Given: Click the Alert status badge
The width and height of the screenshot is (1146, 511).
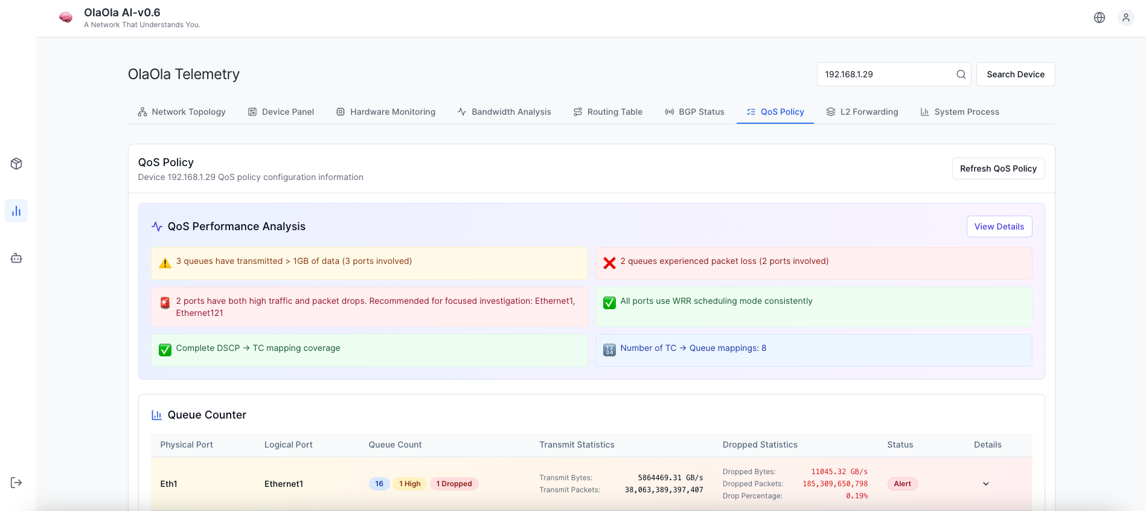Looking at the screenshot, I should [x=902, y=484].
